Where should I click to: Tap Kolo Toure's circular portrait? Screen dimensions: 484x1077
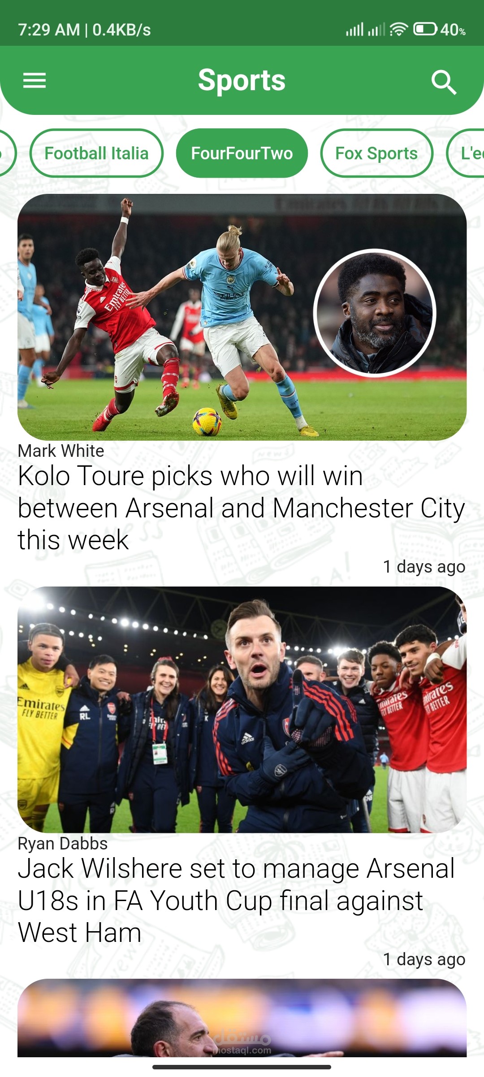tap(375, 313)
